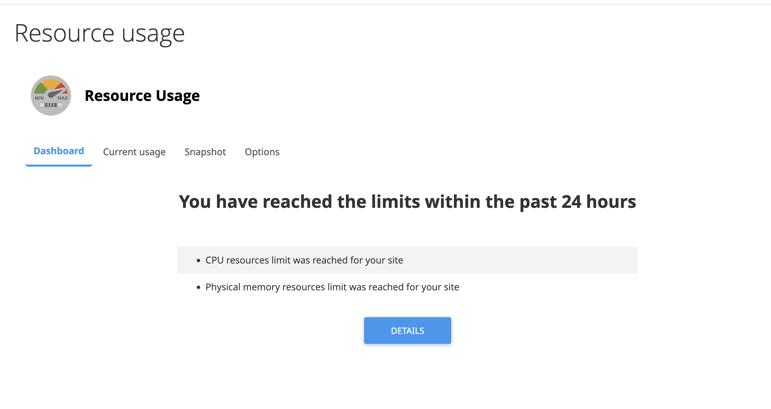Click the MAX label on the gauge icon
The height and width of the screenshot is (409, 771).
(62, 98)
